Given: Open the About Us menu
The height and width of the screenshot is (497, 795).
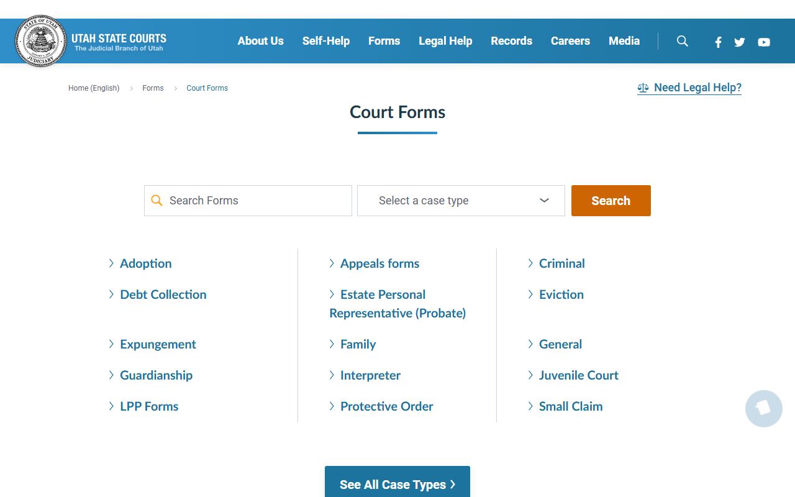Looking at the screenshot, I should [260, 41].
